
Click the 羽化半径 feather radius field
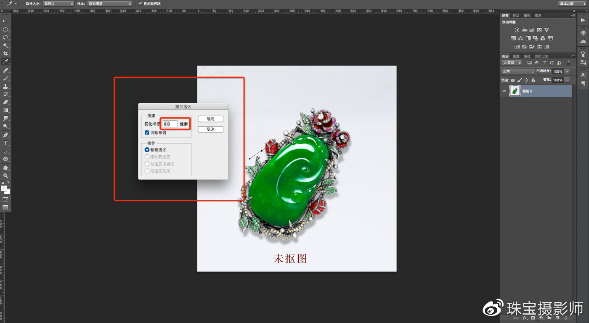(170, 124)
